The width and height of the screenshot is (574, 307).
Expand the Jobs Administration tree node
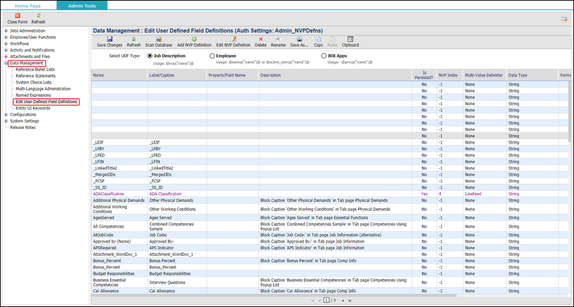pos(6,31)
